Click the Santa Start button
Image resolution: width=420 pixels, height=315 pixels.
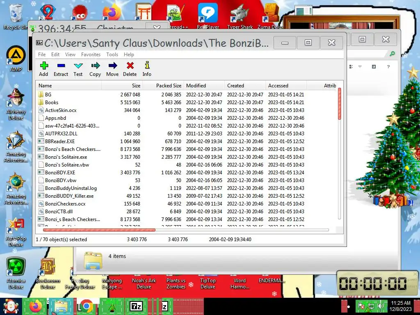(11, 306)
